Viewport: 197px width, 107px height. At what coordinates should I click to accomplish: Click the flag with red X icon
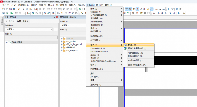click(x=53, y=13)
